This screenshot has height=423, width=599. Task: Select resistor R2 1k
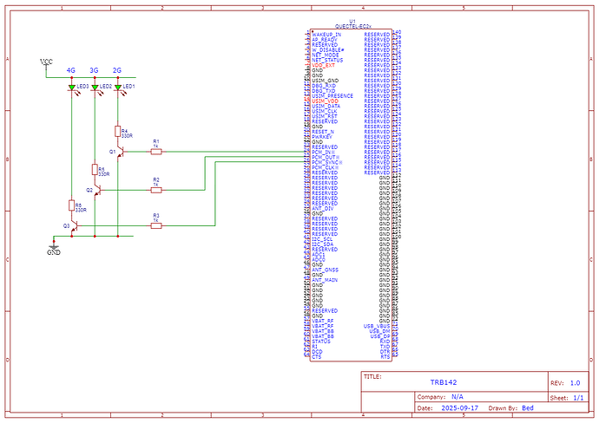155,189
